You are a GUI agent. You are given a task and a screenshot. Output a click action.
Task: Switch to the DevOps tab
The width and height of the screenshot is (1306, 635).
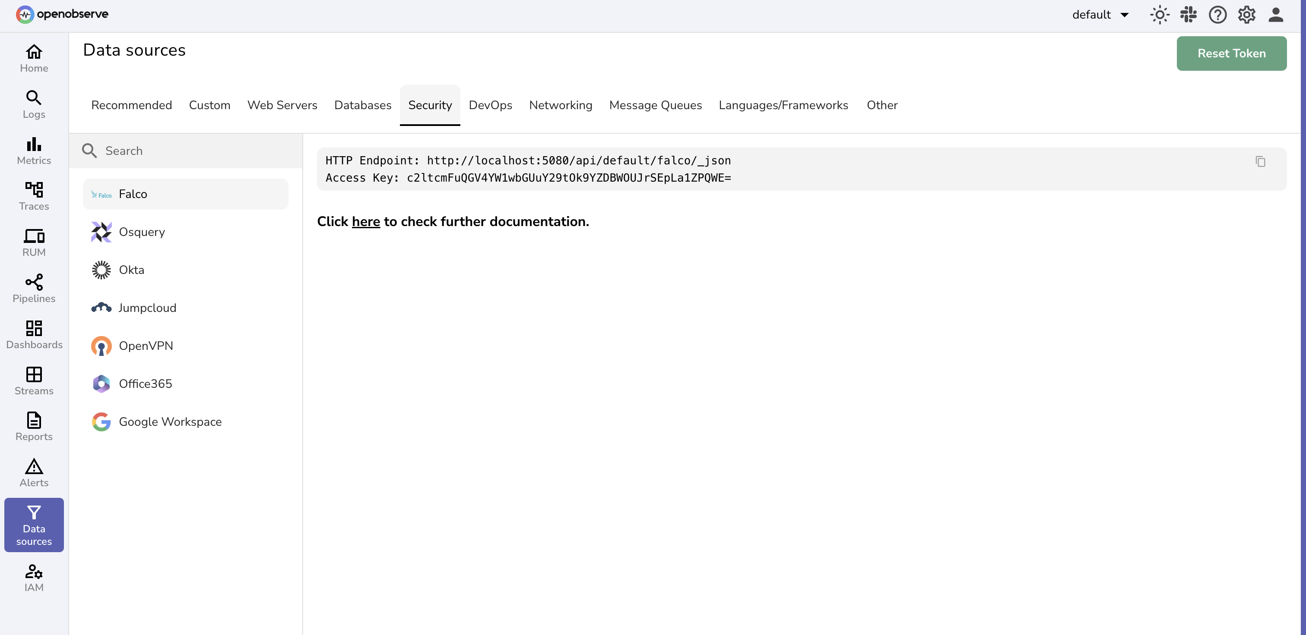(x=490, y=105)
